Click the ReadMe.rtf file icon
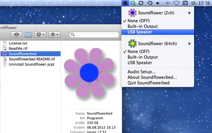The image size is (212, 133). tap(5, 48)
